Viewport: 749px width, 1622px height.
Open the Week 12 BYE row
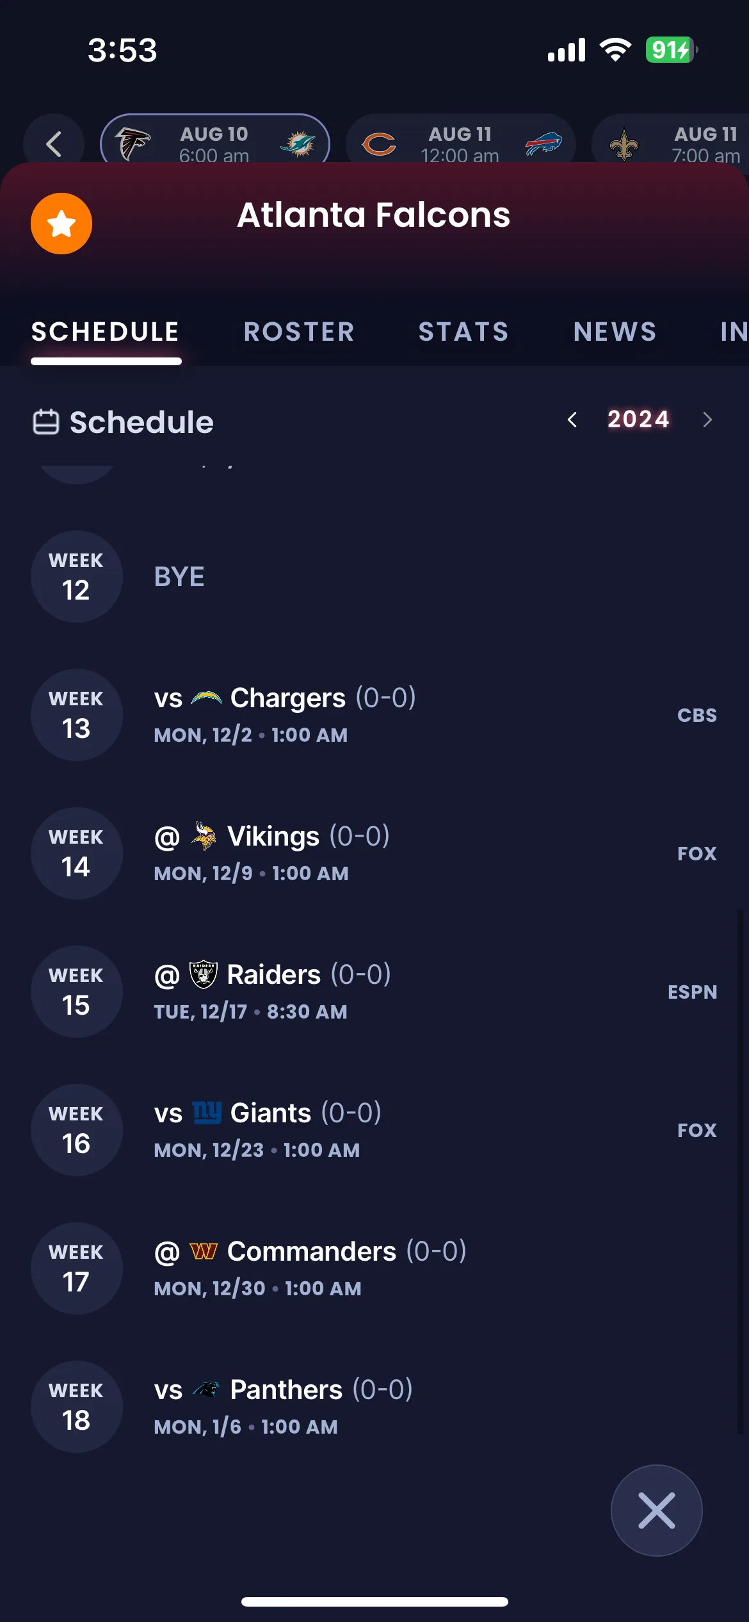pyautogui.click(x=374, y=577)
